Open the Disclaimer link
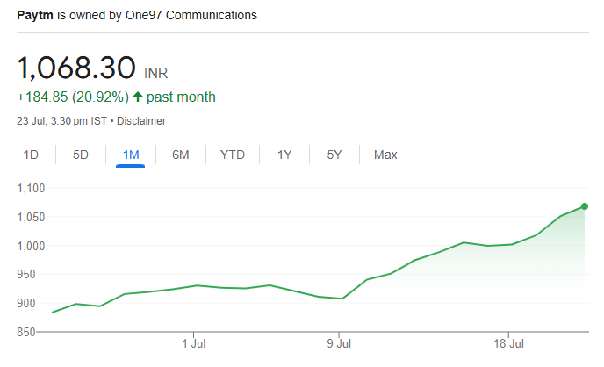 [x=140, y=121]
